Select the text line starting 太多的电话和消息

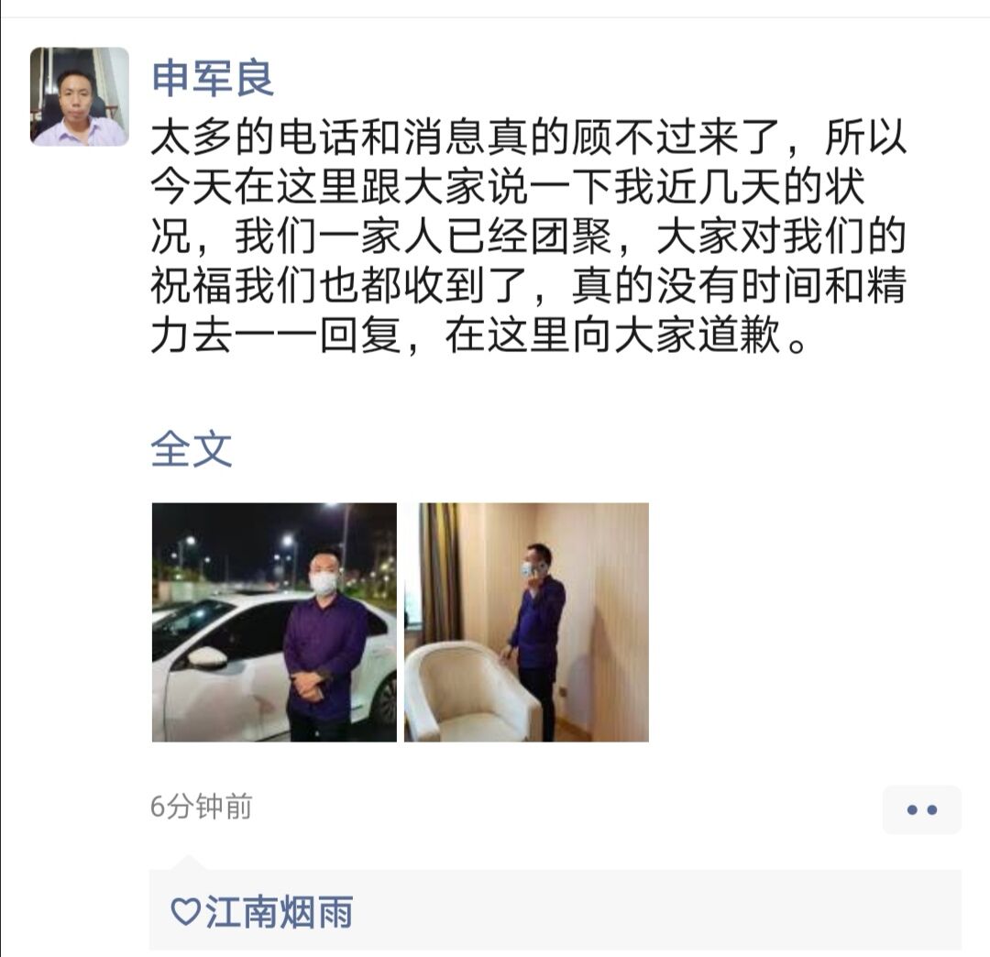click(529, 137)
